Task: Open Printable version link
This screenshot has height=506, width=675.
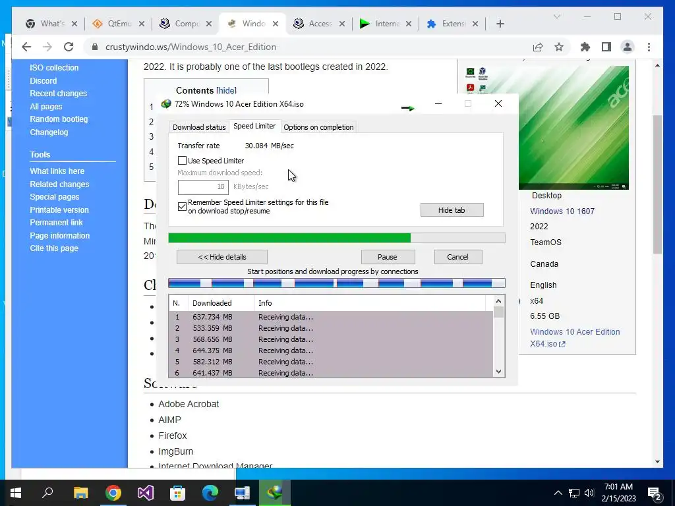Action: click(x=59, y=210)
